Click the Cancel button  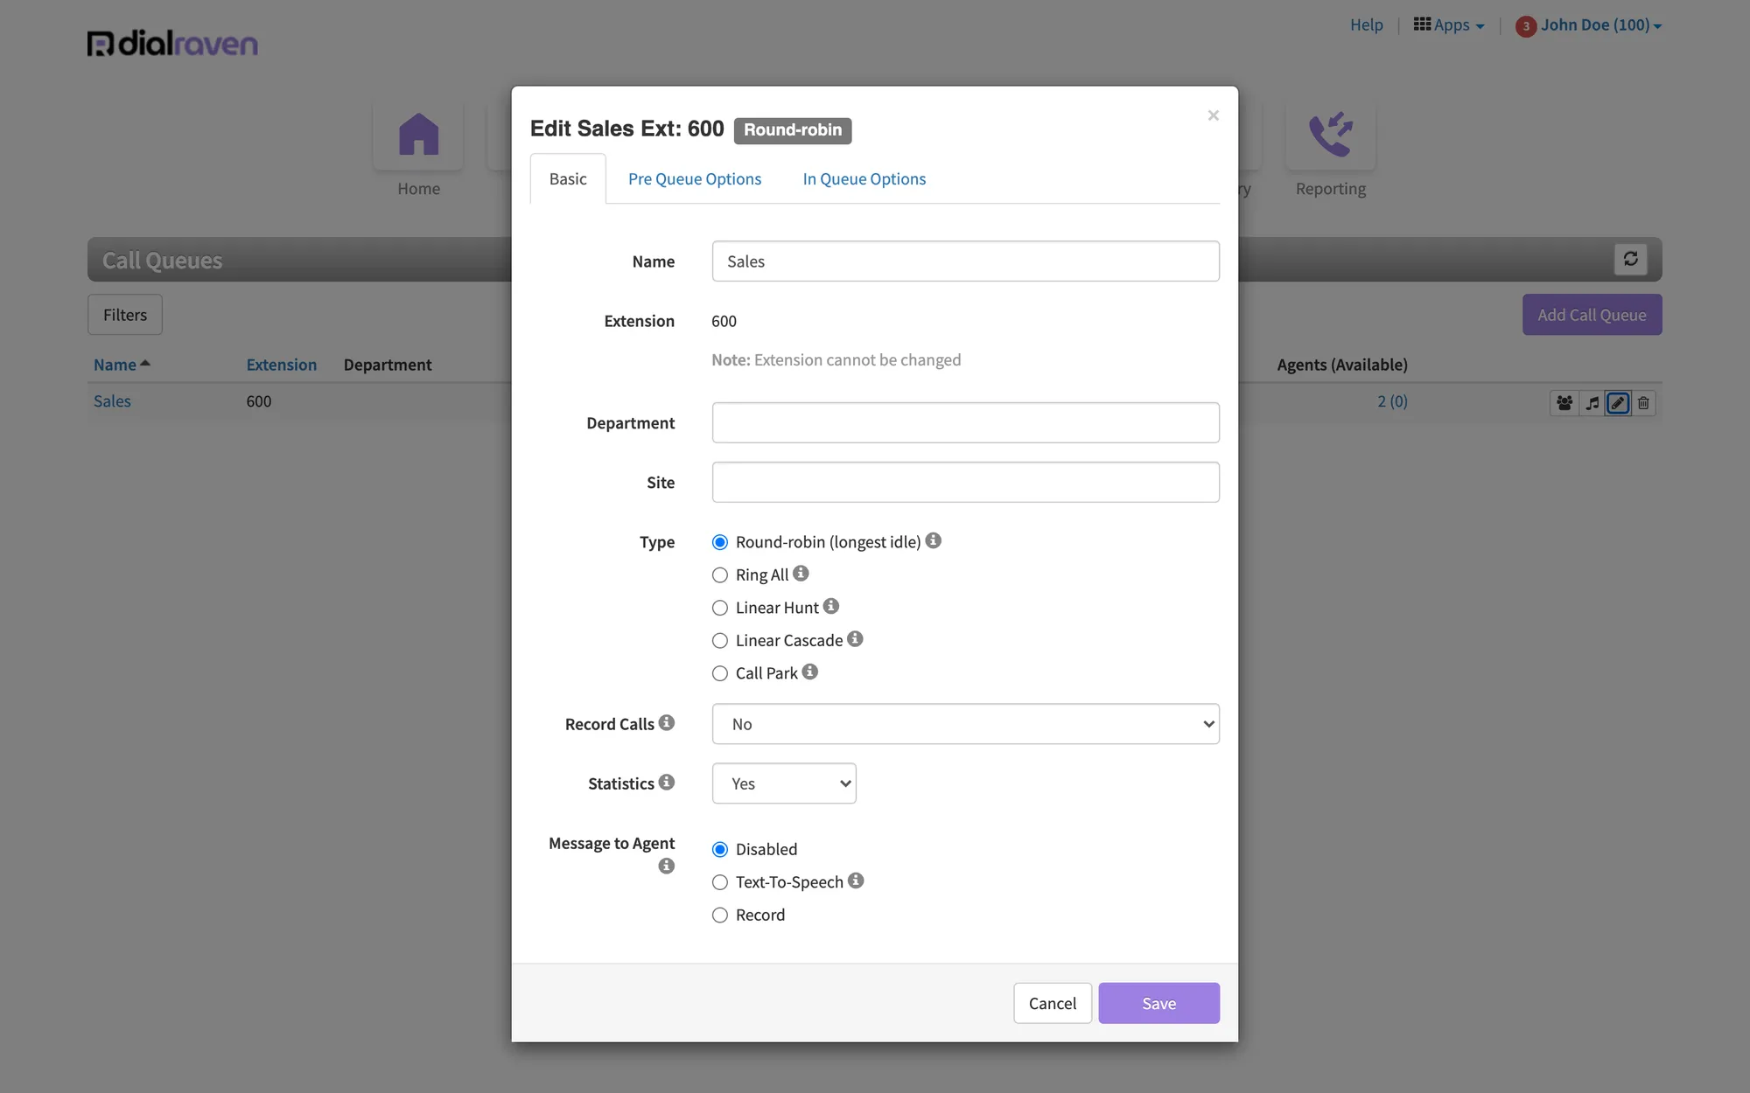coord(1053,1003)
